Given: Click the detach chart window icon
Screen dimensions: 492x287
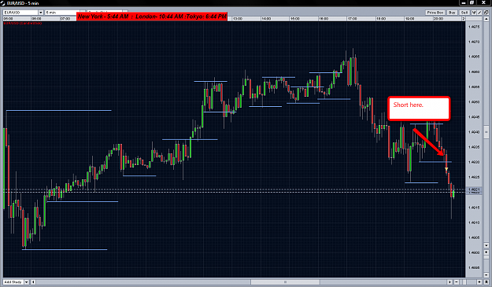Looking at the screenshot, I should tap(486, 13).
